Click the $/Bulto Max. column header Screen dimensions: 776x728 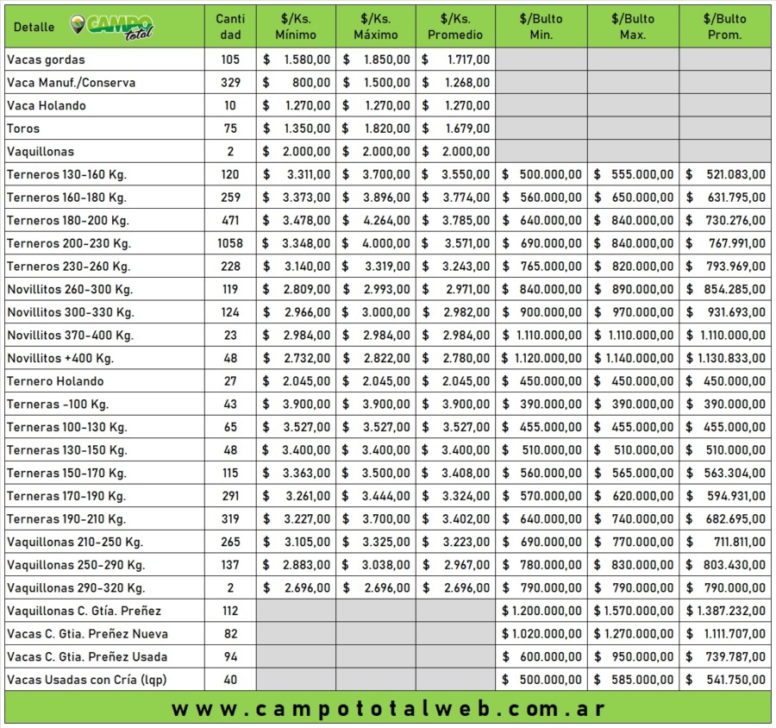pos(633,27)
